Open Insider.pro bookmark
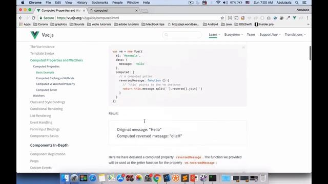This screenshot has width=328, height=184. [264, 25]
